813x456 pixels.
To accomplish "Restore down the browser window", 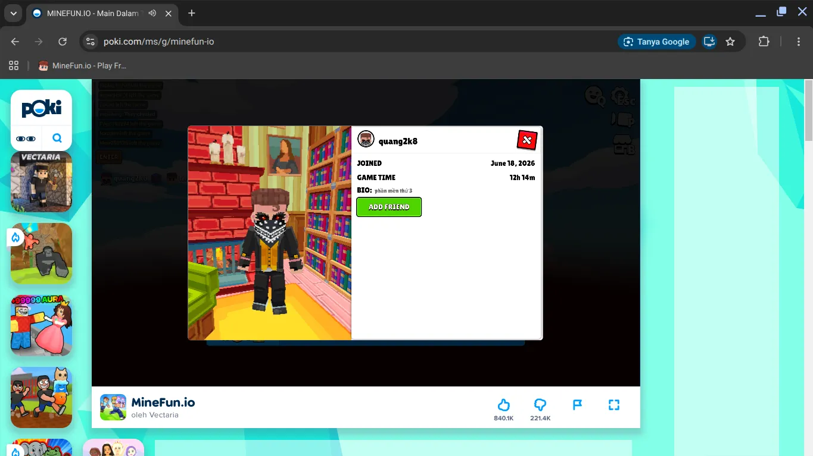I will [x=781, y=12].
